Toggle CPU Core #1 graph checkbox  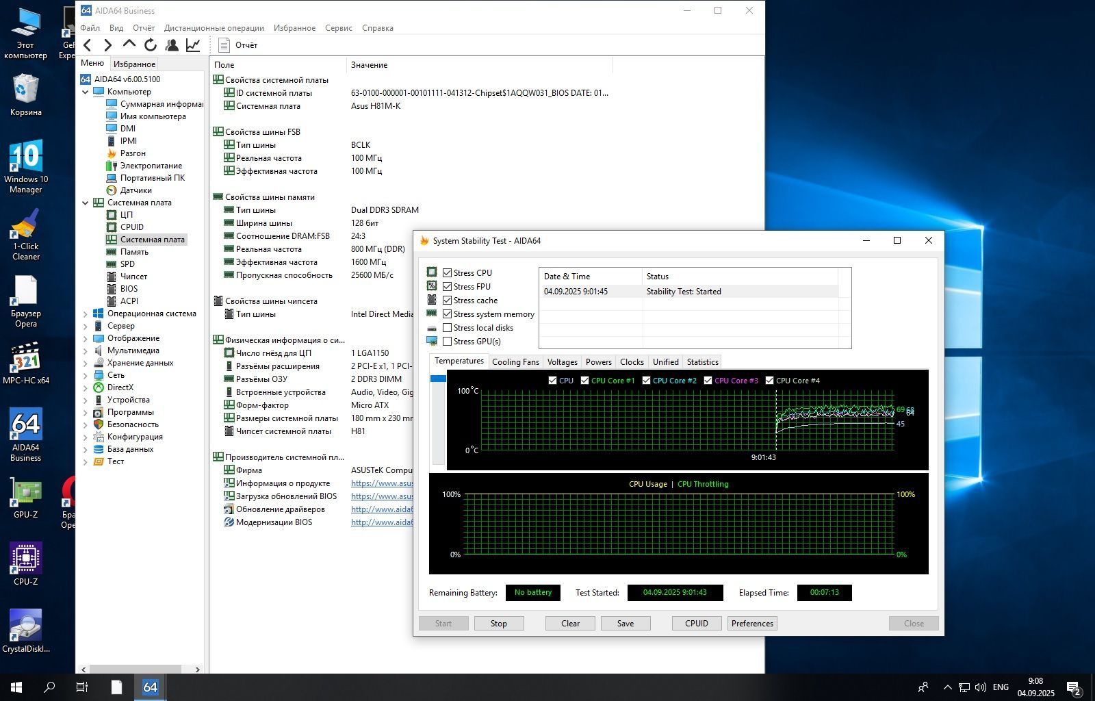click(584, 381)
